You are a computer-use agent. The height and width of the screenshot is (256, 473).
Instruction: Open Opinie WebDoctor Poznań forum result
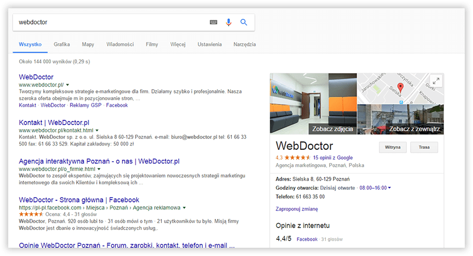point(127,245)
